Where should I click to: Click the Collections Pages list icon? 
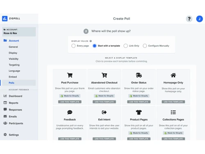click(x=173, y=112)
